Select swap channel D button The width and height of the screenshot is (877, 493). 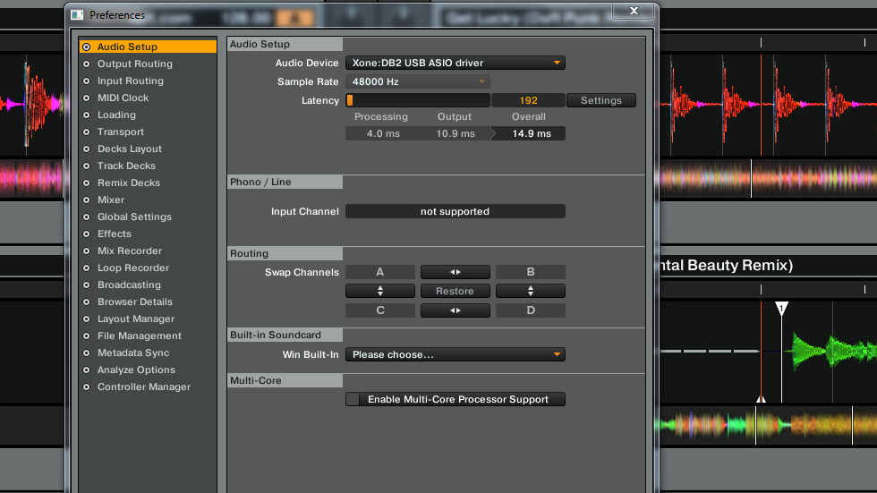[530, 310]
